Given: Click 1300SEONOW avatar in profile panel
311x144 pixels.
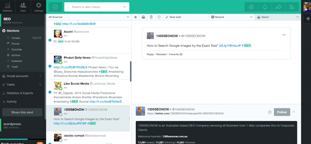Looking at the screenshot, I should [x=140, y=111].
